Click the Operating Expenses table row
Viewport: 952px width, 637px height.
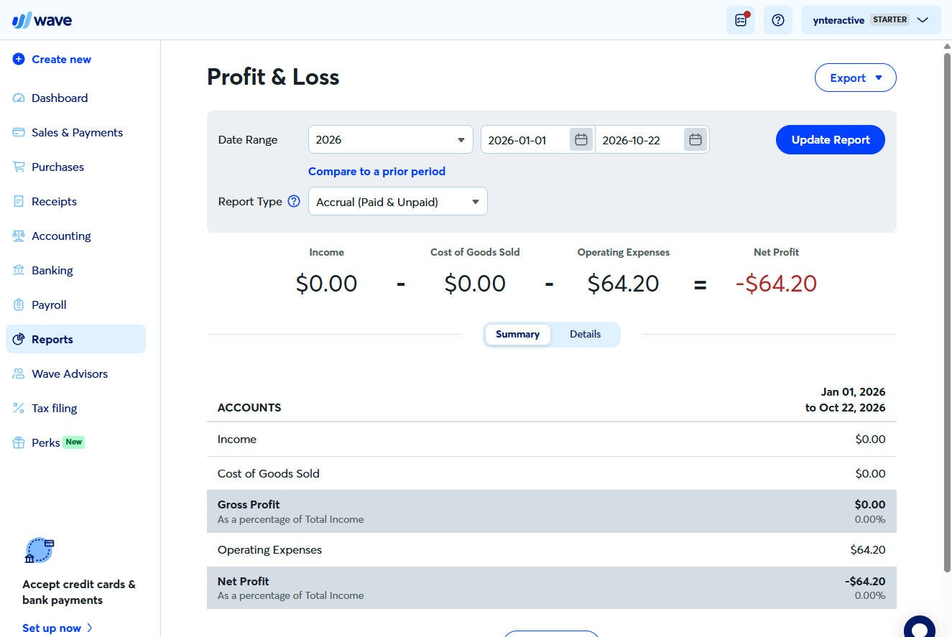tap(552, 550)
